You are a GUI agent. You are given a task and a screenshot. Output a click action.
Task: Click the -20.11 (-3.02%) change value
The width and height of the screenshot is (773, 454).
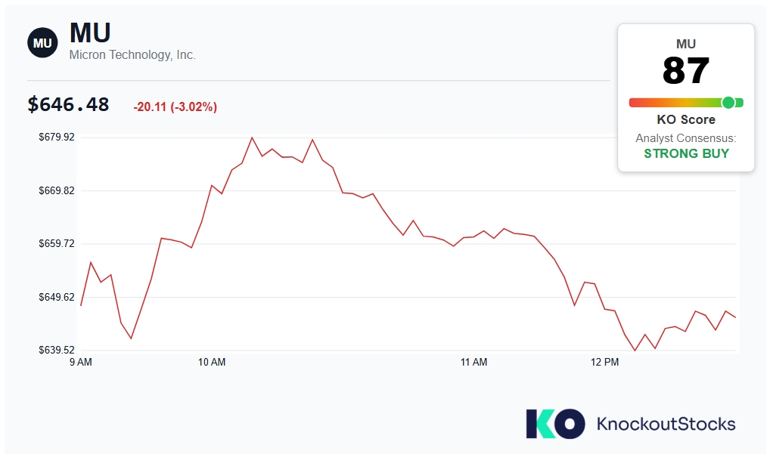(175, 107)
